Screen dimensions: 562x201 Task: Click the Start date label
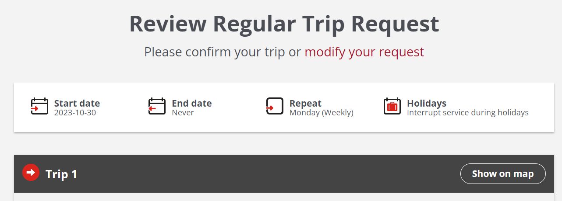click(77, 104)
